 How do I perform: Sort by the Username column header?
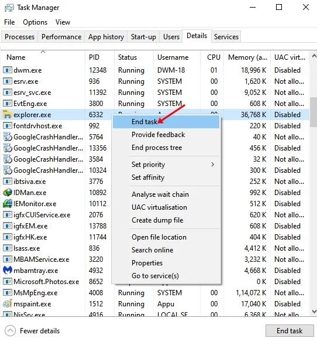pos(177,57)
